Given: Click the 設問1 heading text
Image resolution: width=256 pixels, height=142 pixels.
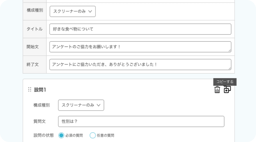Looking at the screenshot, I should click(40, 90).
